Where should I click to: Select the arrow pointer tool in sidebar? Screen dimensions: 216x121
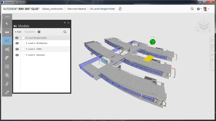tap(7, 24)
